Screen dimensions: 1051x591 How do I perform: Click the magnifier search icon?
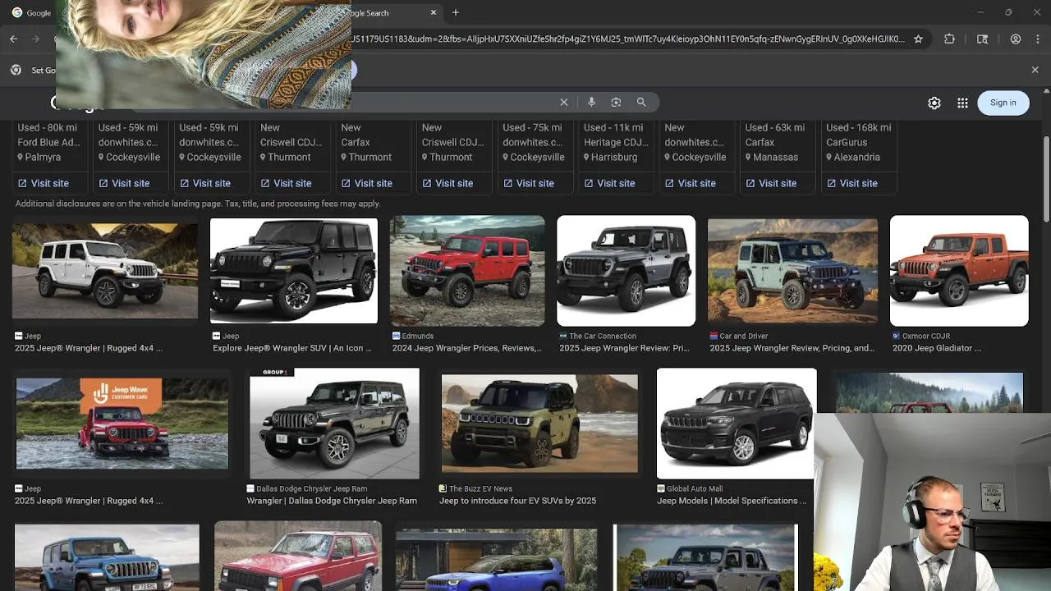tap(641, 103)
